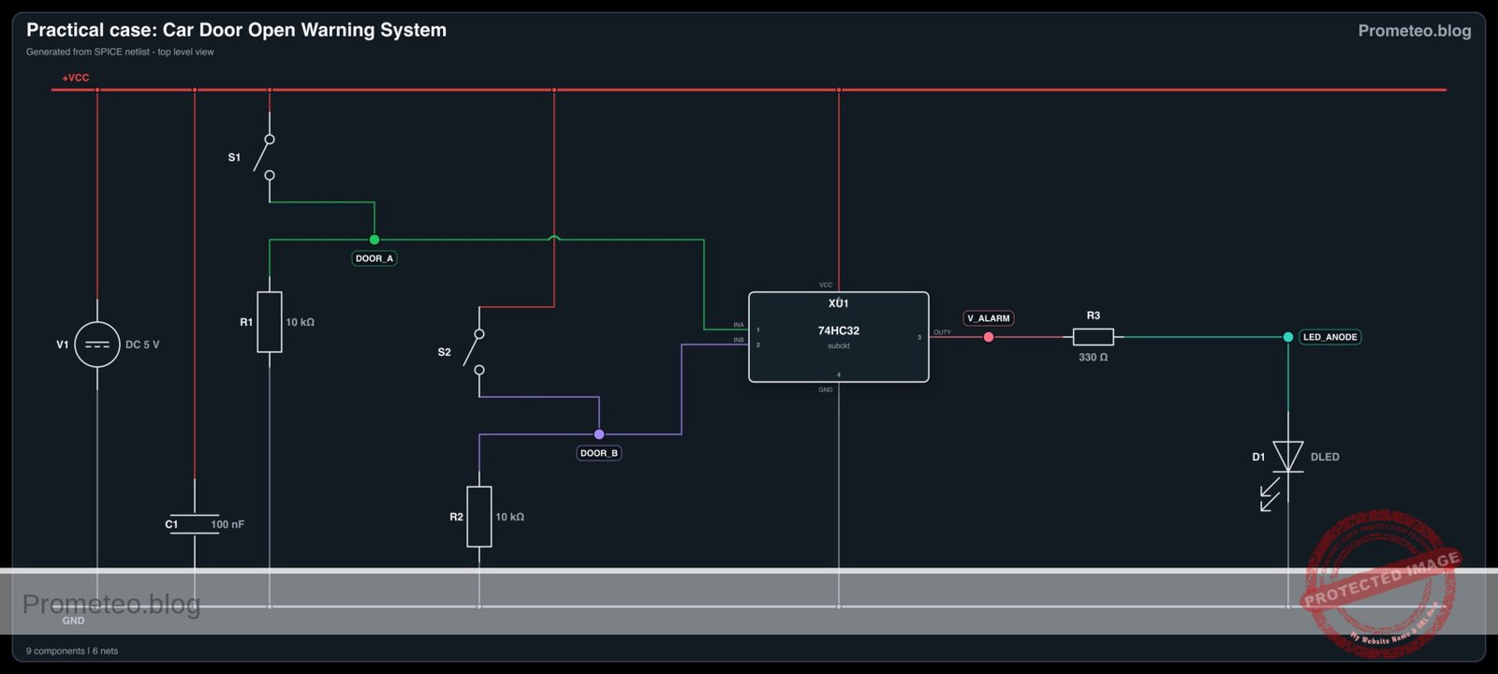Click the GND label at bottom left

coord(73,621)
